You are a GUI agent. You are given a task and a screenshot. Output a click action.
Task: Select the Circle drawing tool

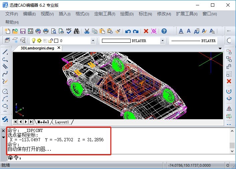[5, 91]
